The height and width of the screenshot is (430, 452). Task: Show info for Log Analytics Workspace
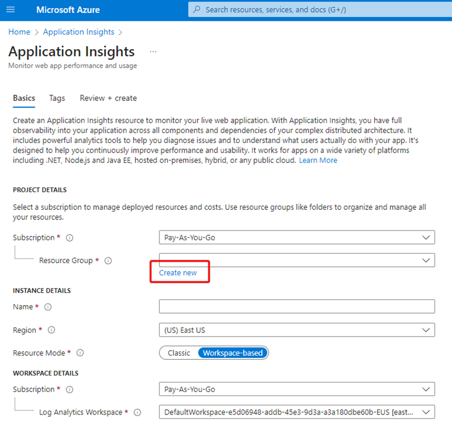click(138, 413)
